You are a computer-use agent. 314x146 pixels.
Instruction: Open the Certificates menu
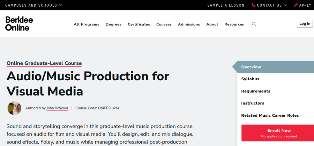click(x=139, y=24)
